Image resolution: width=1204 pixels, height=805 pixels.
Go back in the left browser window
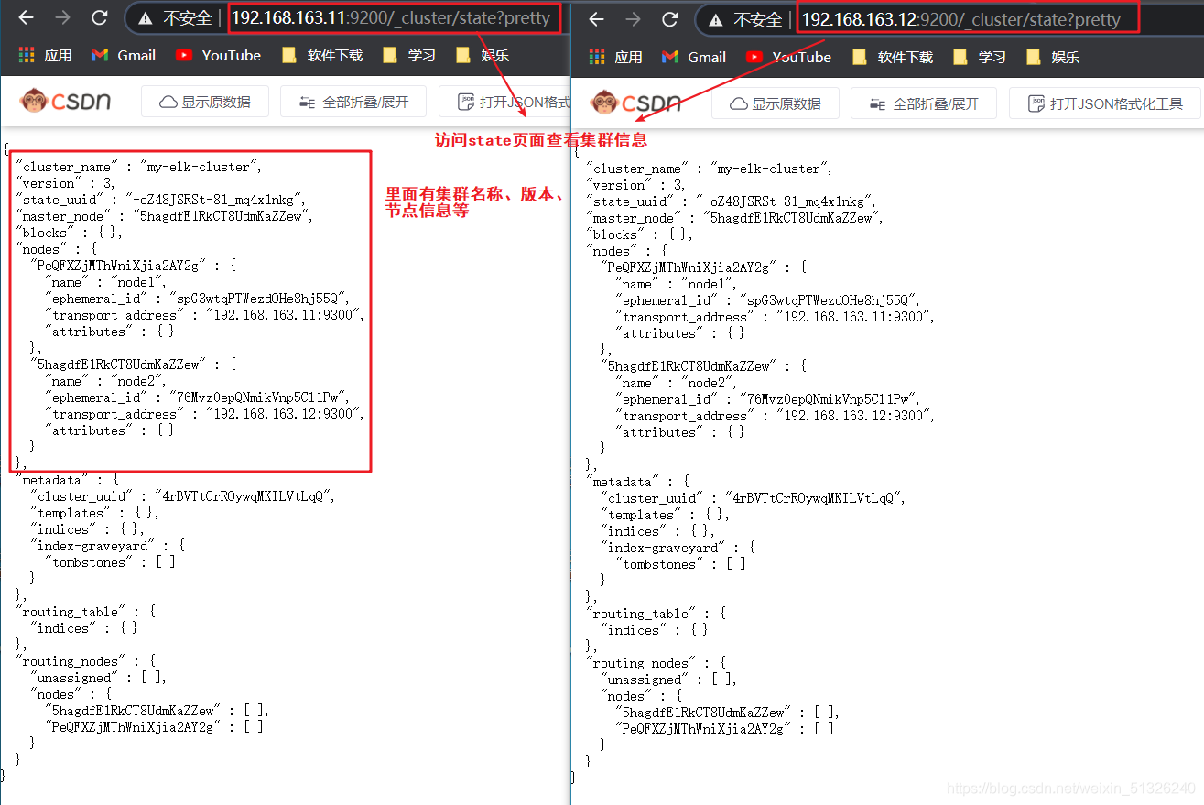click(26, 17)
